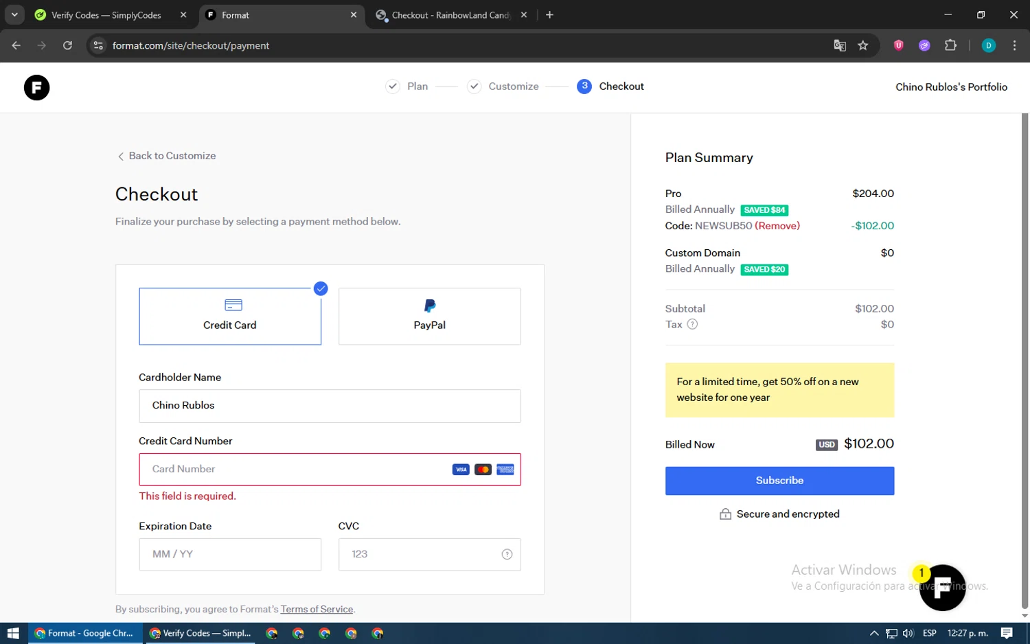
Task: Click Chino Rublos's Portfolio header text
Action: coord(951,87)
